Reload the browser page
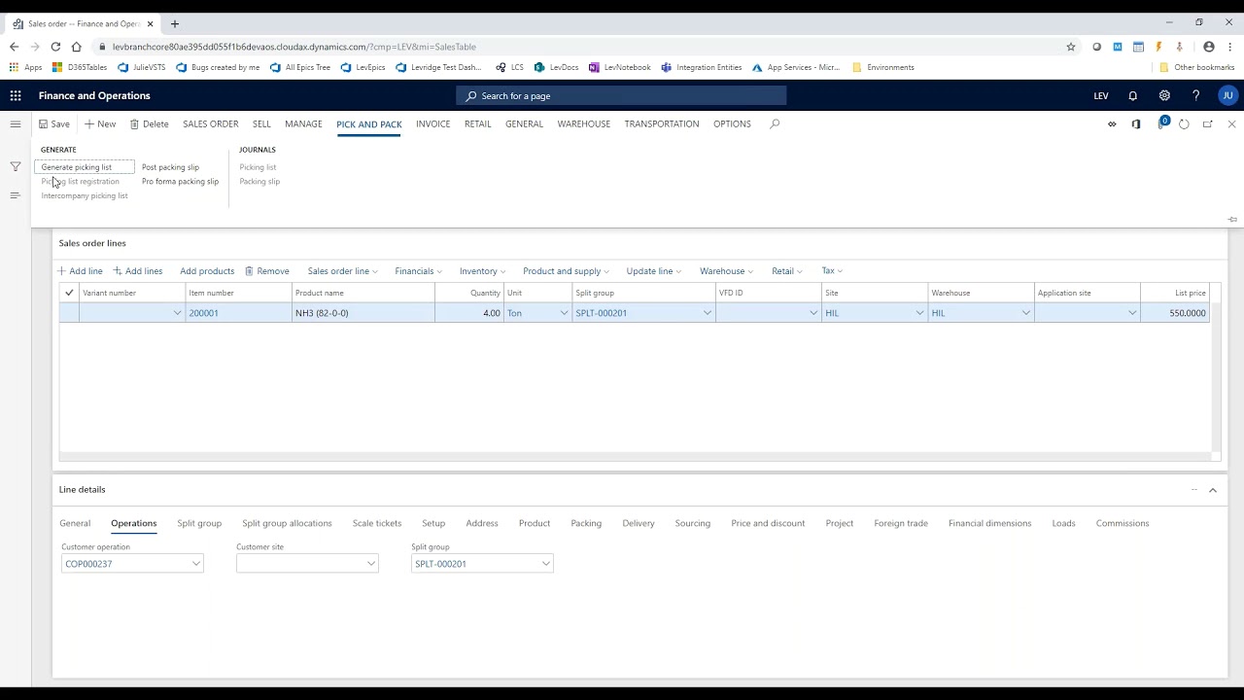The image size is (1244, 700). coord(55,47)
